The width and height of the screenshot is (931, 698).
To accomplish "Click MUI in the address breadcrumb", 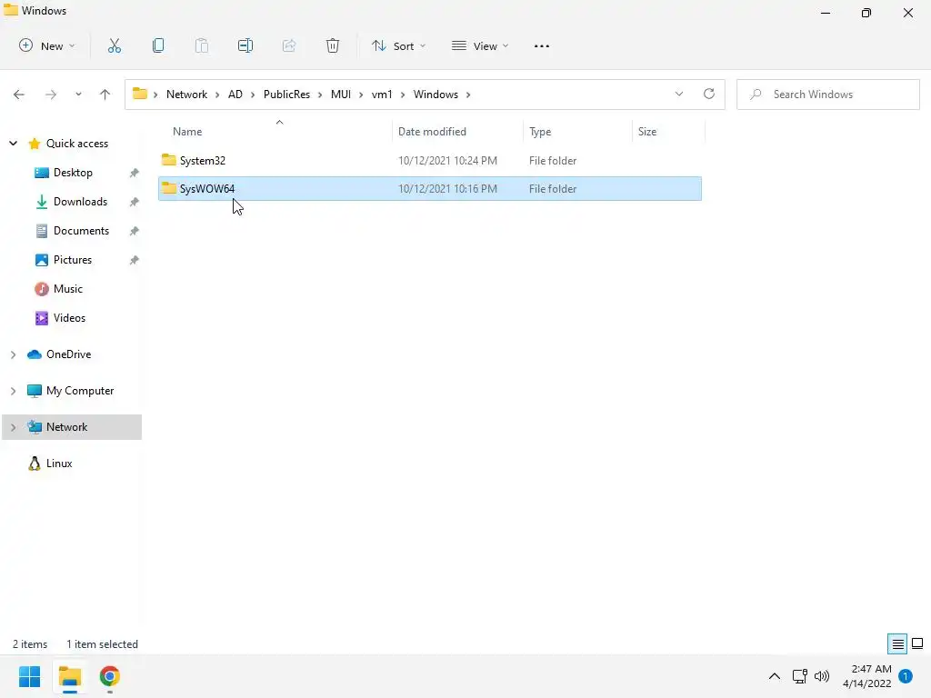I will [341, 95].
